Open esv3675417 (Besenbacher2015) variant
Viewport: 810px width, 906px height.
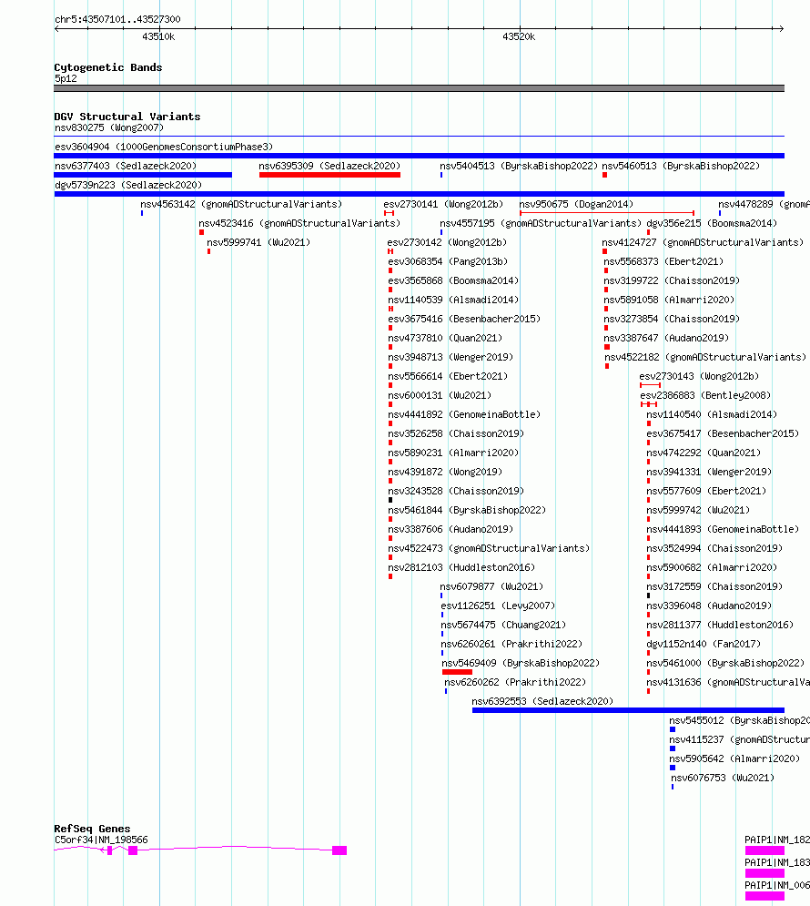coord(723,433)
